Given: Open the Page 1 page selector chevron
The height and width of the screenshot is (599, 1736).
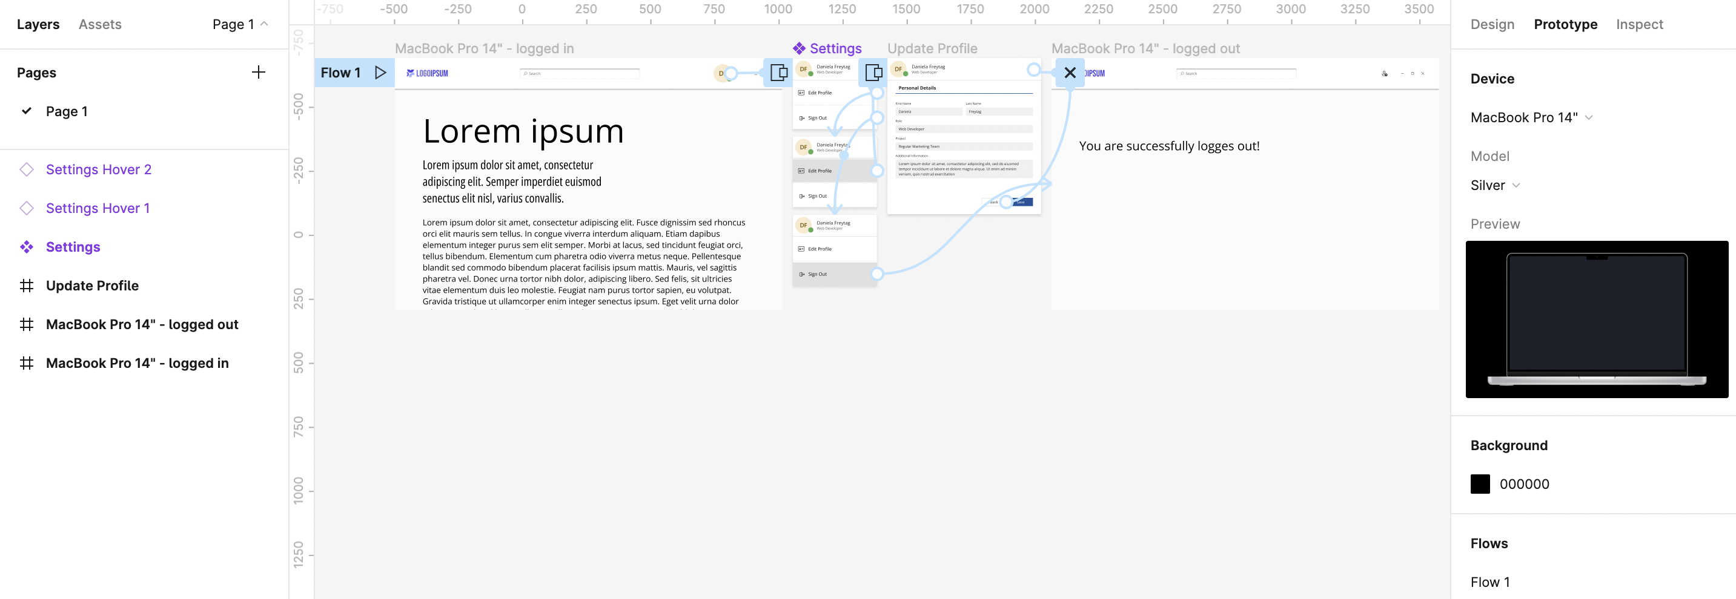Looking at the screenshot, I should click(x=264, y=24).
